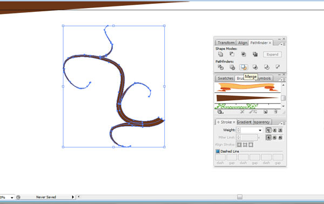Open the Brush Libraries menu icon
This screenshot has width=324, height=204.
pos(220,112)
